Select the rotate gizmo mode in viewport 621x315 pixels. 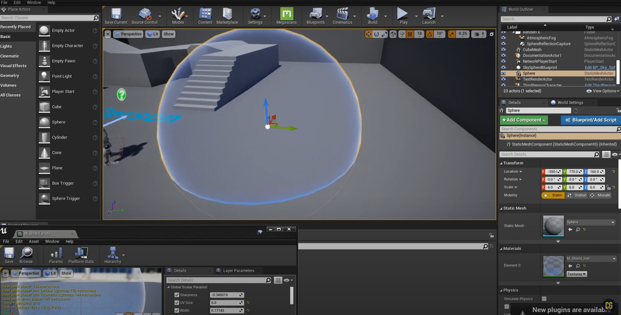pos(376,34)
